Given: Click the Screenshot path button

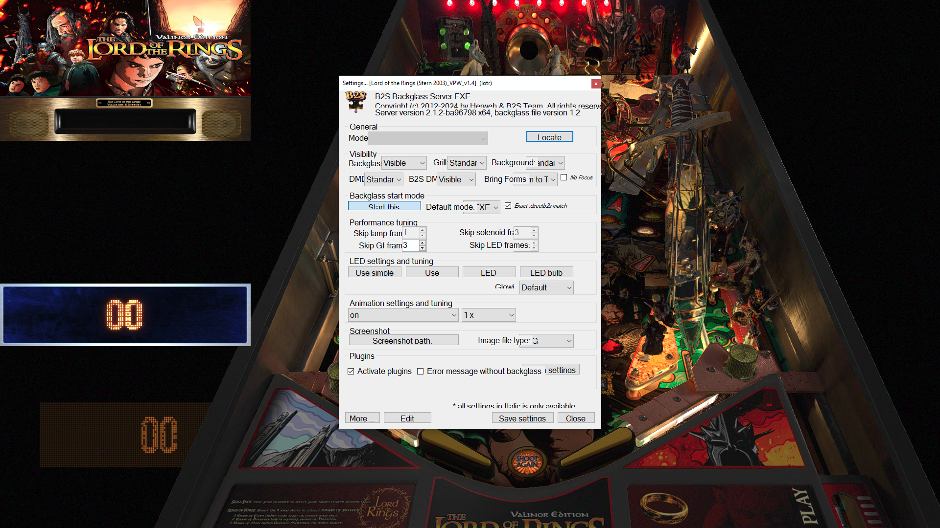Looking at the screenshot, I should point(403,340).
